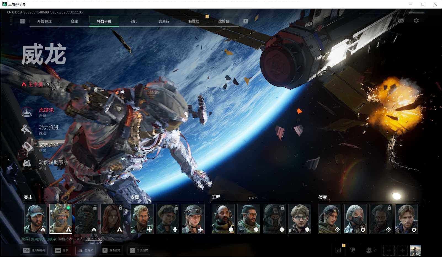The image size is (442, 257).
Task: Select the 磁吸炸弹 skill icon
Action: [x=27, y=147]
